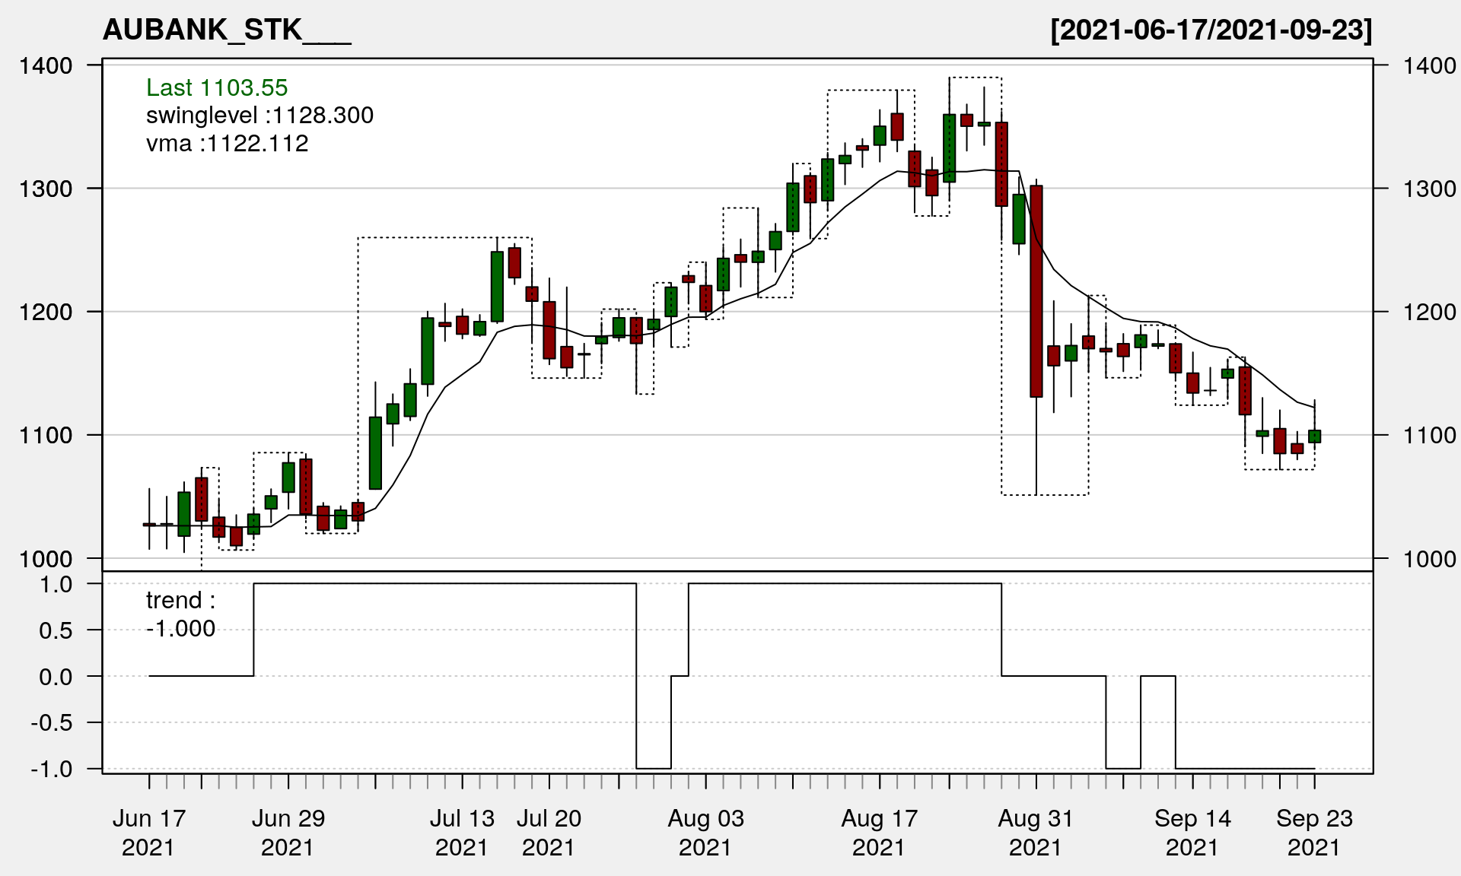Click the Aug 31 2021 axis label
Viewport: 1461px width, 876px height.
pyautogui.click(x=1036, y=833)
